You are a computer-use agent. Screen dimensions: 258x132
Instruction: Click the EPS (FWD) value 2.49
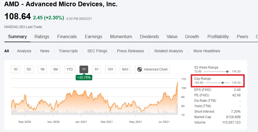pyautogui.click(x=237, y=90)
